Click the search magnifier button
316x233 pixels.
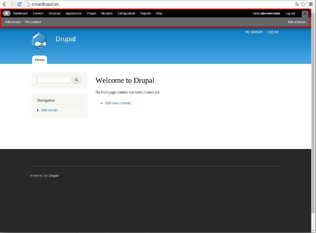pos(76,80)
